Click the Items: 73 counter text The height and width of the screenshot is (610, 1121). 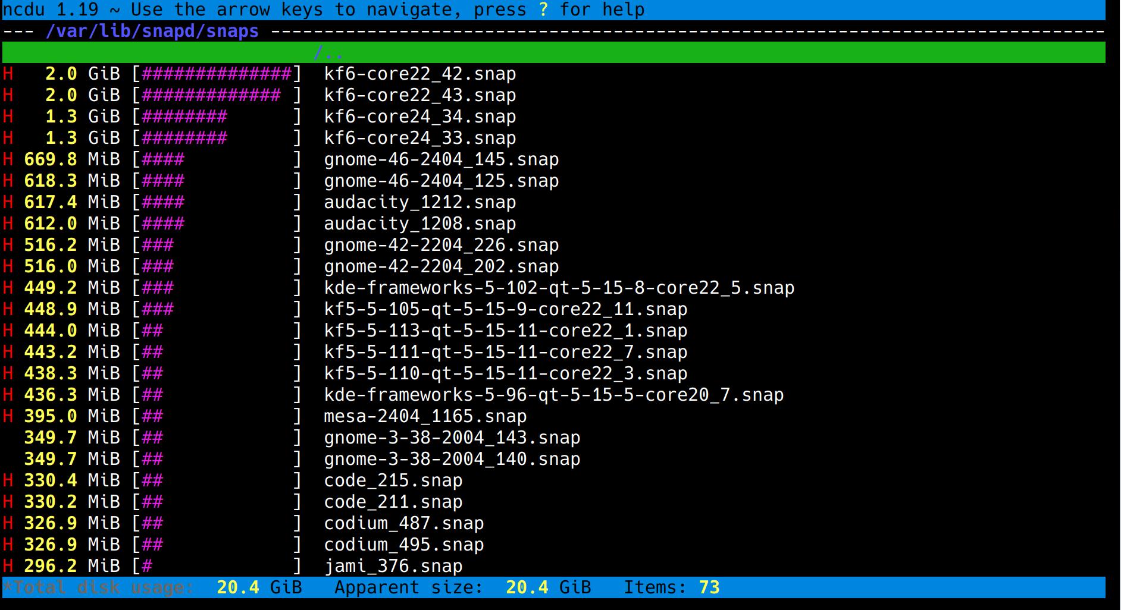pos(672,587)
